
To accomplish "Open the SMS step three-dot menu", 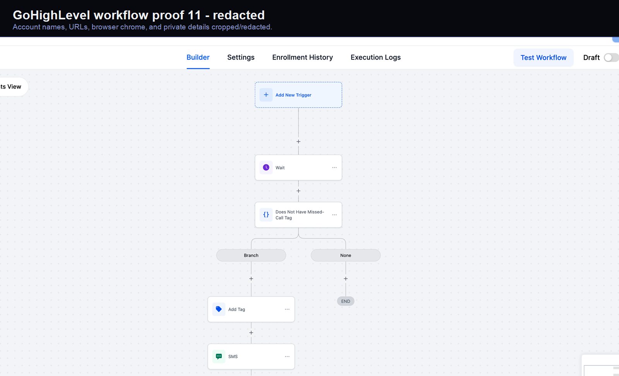I will tap(287, 356).
